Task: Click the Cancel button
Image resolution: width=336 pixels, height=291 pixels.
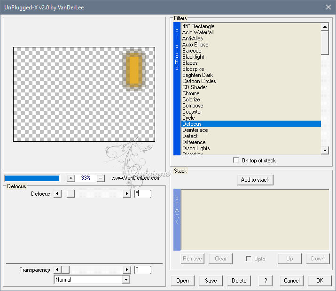Action: (x=291, y=281)
